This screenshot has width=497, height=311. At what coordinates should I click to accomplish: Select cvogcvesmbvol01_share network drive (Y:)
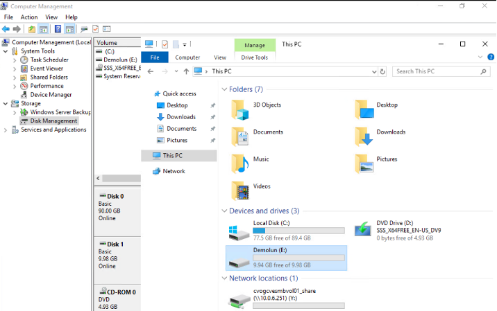point(286,298)
